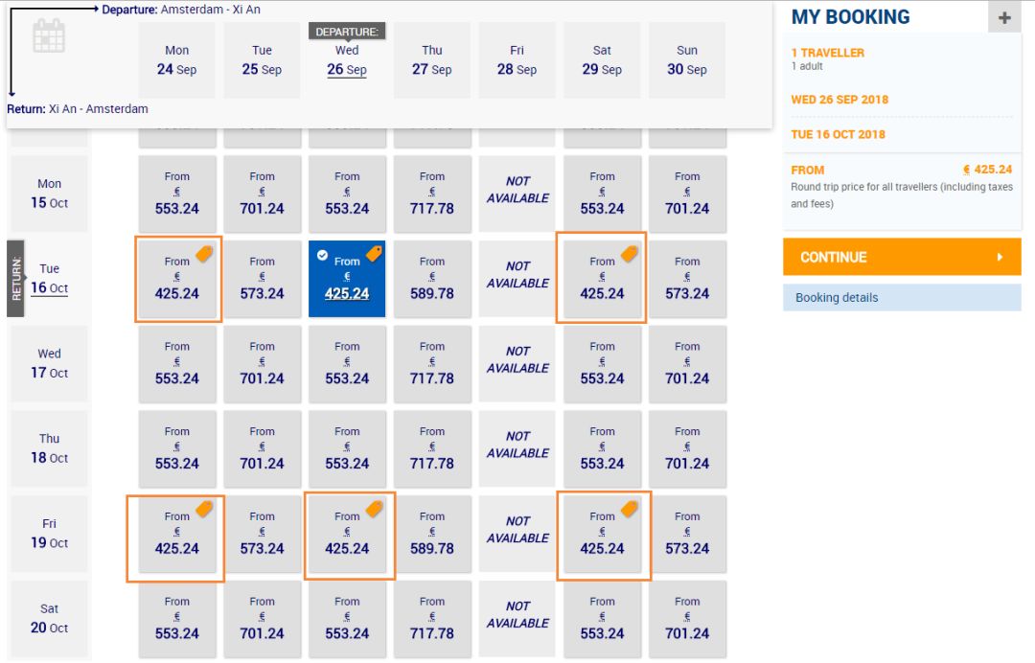Expand the Booking details section

coord(902,298)
